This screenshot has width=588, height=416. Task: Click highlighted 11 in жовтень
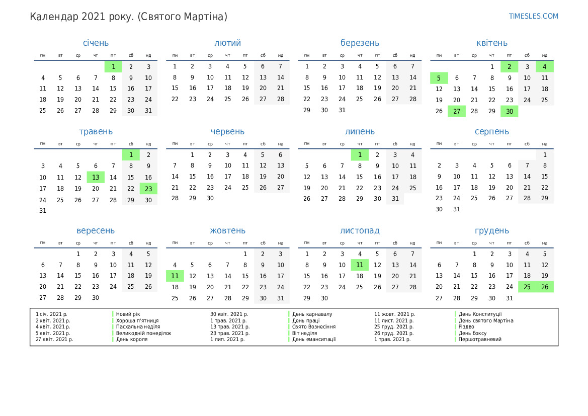click(x=175, y=276)
